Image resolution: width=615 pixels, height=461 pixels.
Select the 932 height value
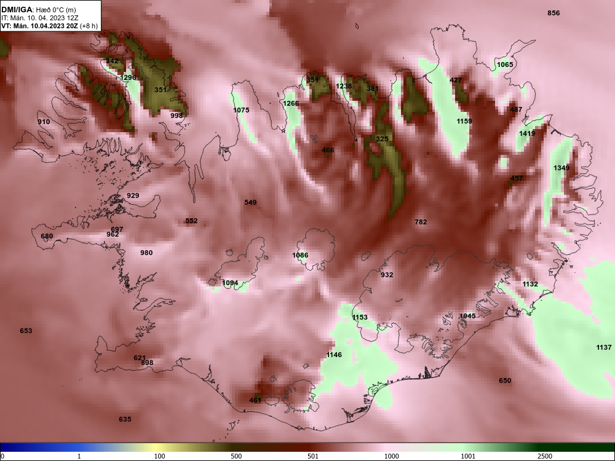[387, 275]
